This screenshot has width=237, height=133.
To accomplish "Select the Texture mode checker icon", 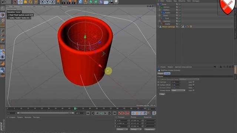I will [3, 20].
